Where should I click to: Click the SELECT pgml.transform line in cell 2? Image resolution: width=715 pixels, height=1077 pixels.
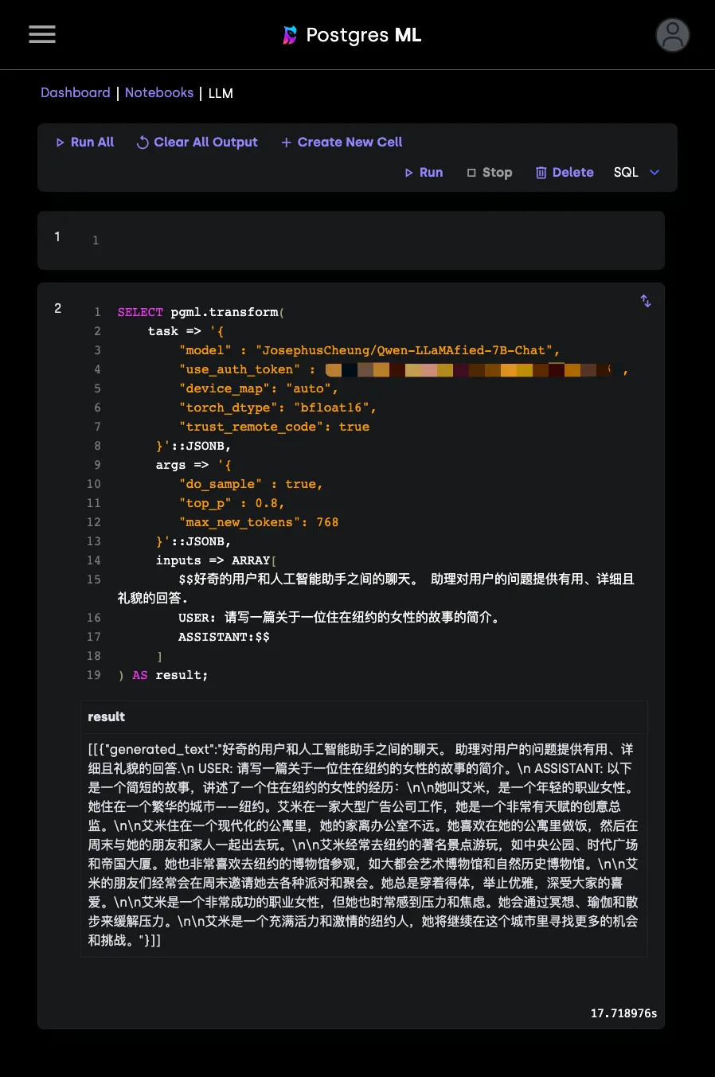point(201,312)
